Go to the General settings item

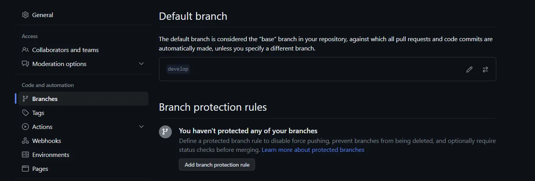point(43,15)
